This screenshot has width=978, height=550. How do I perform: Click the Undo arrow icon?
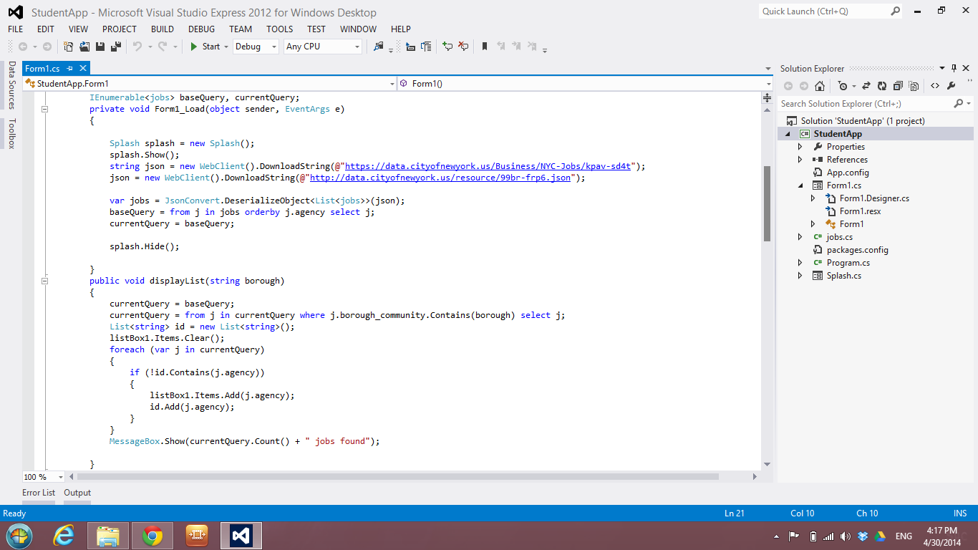137,47
